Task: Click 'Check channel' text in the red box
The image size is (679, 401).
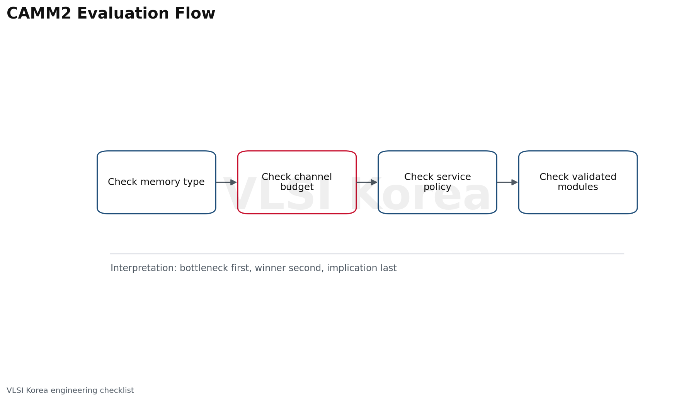Action: coord(297,177)
